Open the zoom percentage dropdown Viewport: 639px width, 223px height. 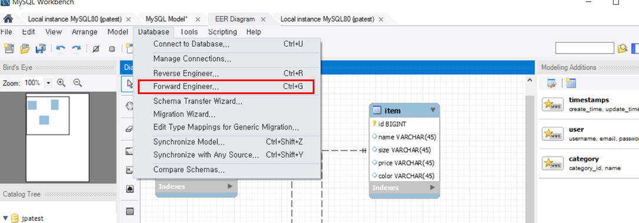pyautogui.click(x=48, y=82)
